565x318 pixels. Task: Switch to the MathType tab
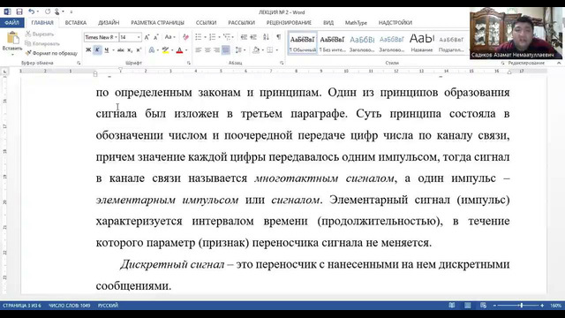point(356,23)
